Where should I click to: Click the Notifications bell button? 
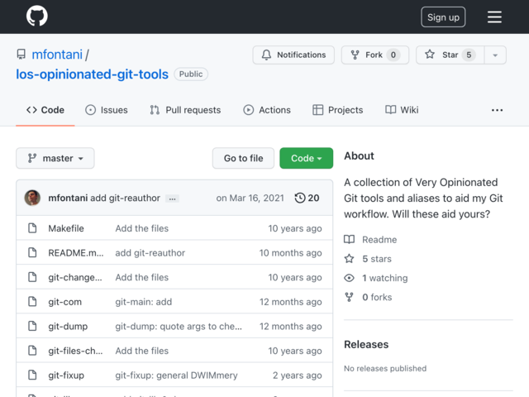tap(293, 55)
